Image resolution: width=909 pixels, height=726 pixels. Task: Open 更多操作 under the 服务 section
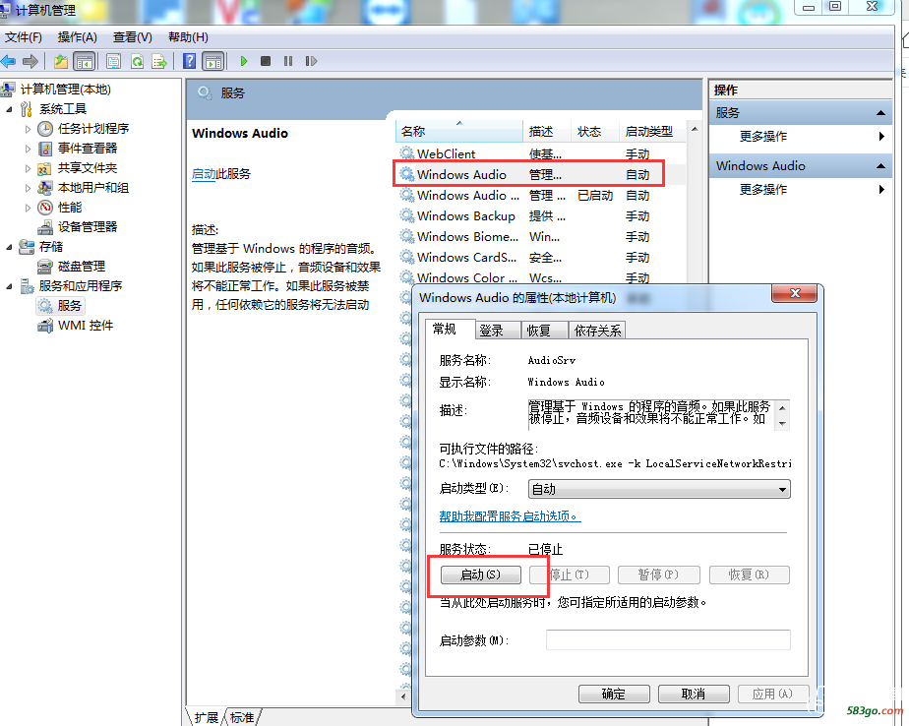point(763,137)
